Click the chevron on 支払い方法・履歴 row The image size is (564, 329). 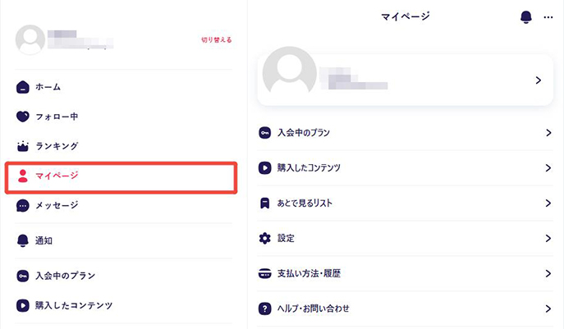click(548, 274)
